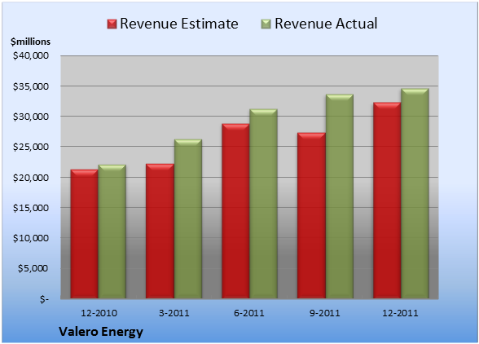Select the 'Revenue Estimate' legend label
Viewport: 479px width, 344px height.
pyautogui.click(x=179, y=24)
